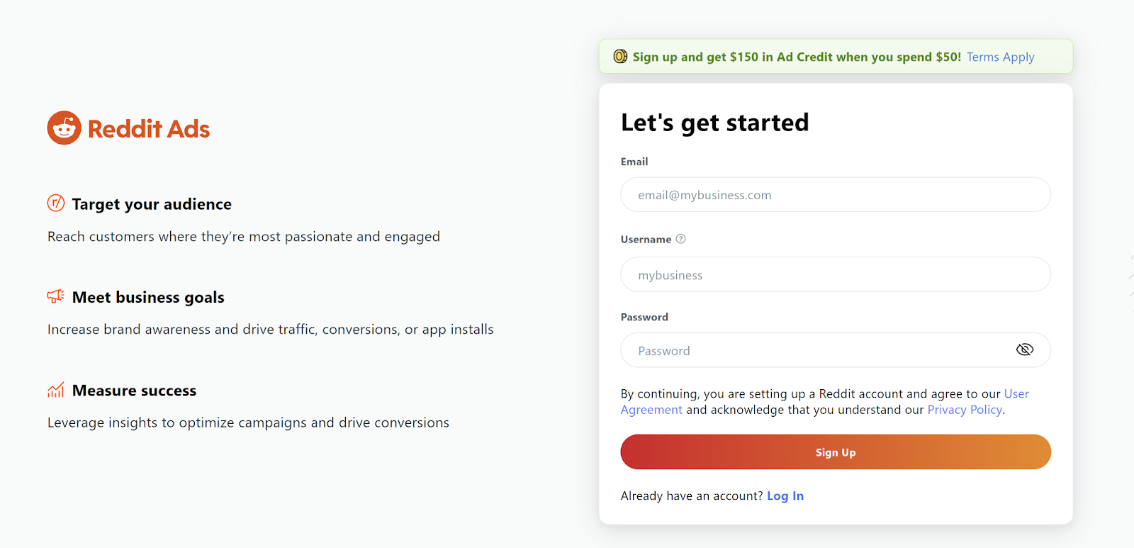Viewport: 1134px width, 548px height.
Task: Click the Measure success heading
Action: pos(134,391)
